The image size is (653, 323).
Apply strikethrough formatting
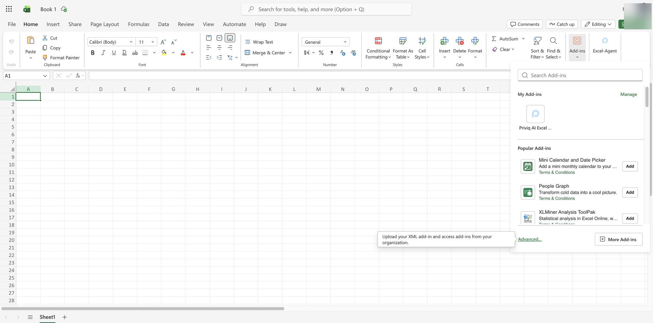[x=135, y=53]
